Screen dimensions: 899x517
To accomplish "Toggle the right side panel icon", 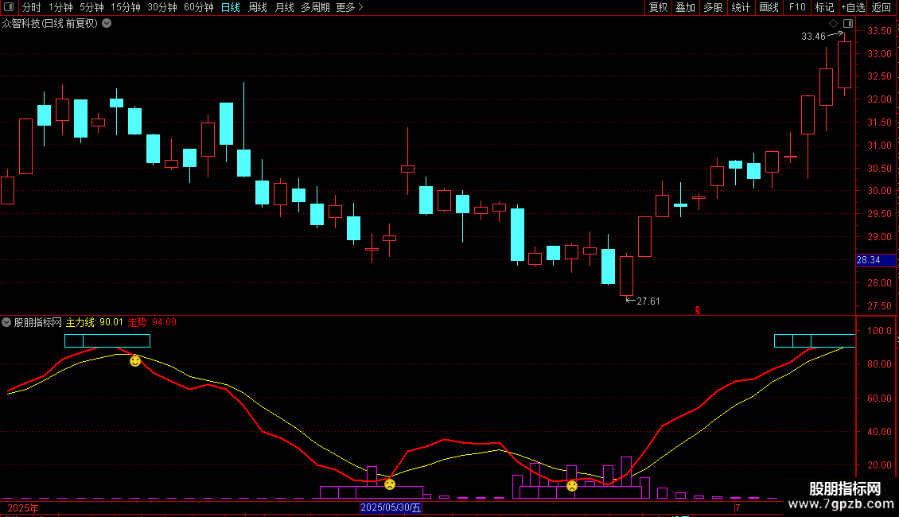I will coord(848,24).
